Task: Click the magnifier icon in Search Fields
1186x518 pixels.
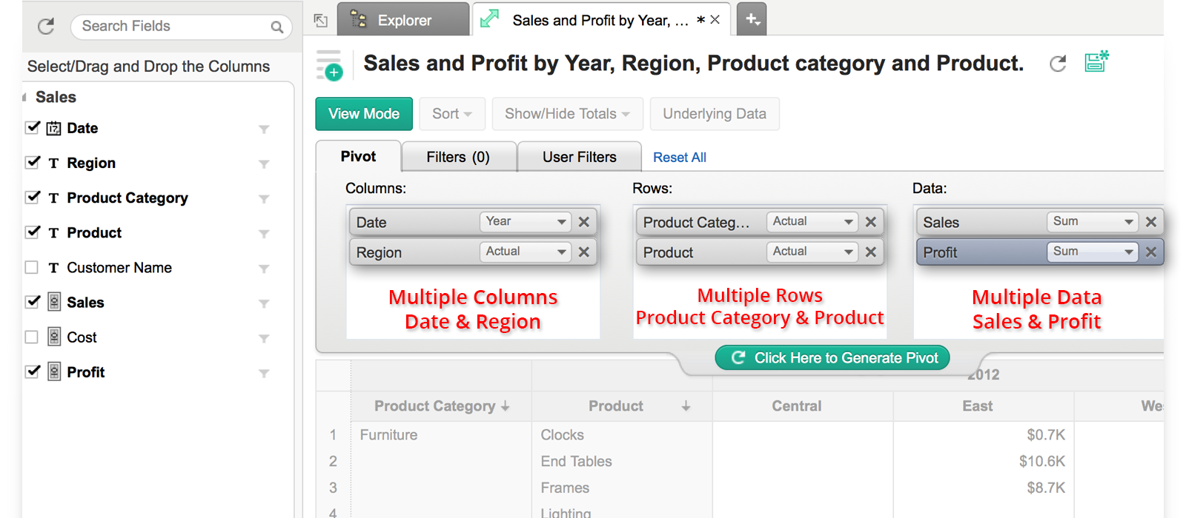Action: tap(277, 27)
